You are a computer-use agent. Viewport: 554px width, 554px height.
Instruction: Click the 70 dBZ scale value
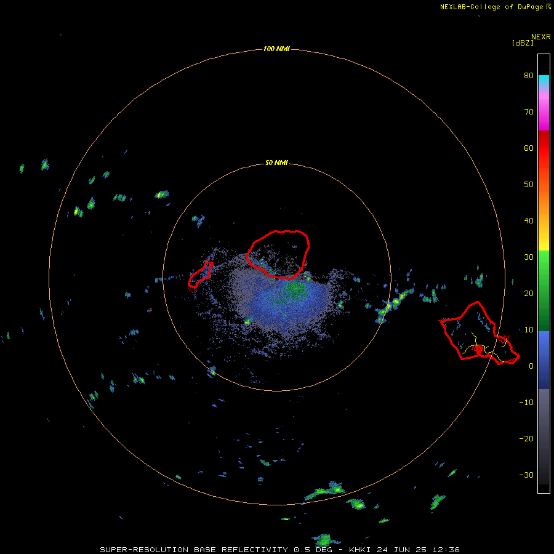click(529, 112)
